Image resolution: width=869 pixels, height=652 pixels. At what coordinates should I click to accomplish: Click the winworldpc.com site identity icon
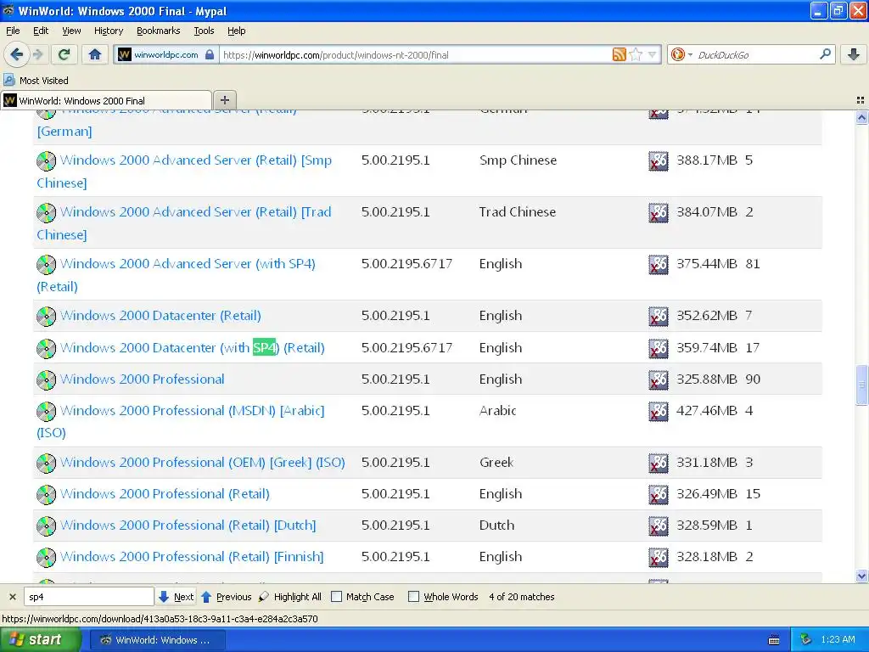(125, 54)
